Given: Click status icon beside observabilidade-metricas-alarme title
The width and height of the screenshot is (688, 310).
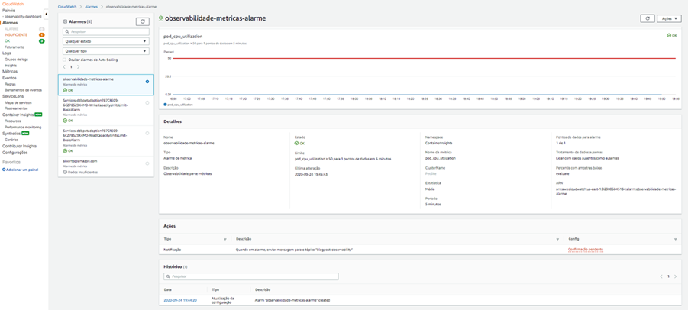Looking at the screenshot, I should 160,18.
